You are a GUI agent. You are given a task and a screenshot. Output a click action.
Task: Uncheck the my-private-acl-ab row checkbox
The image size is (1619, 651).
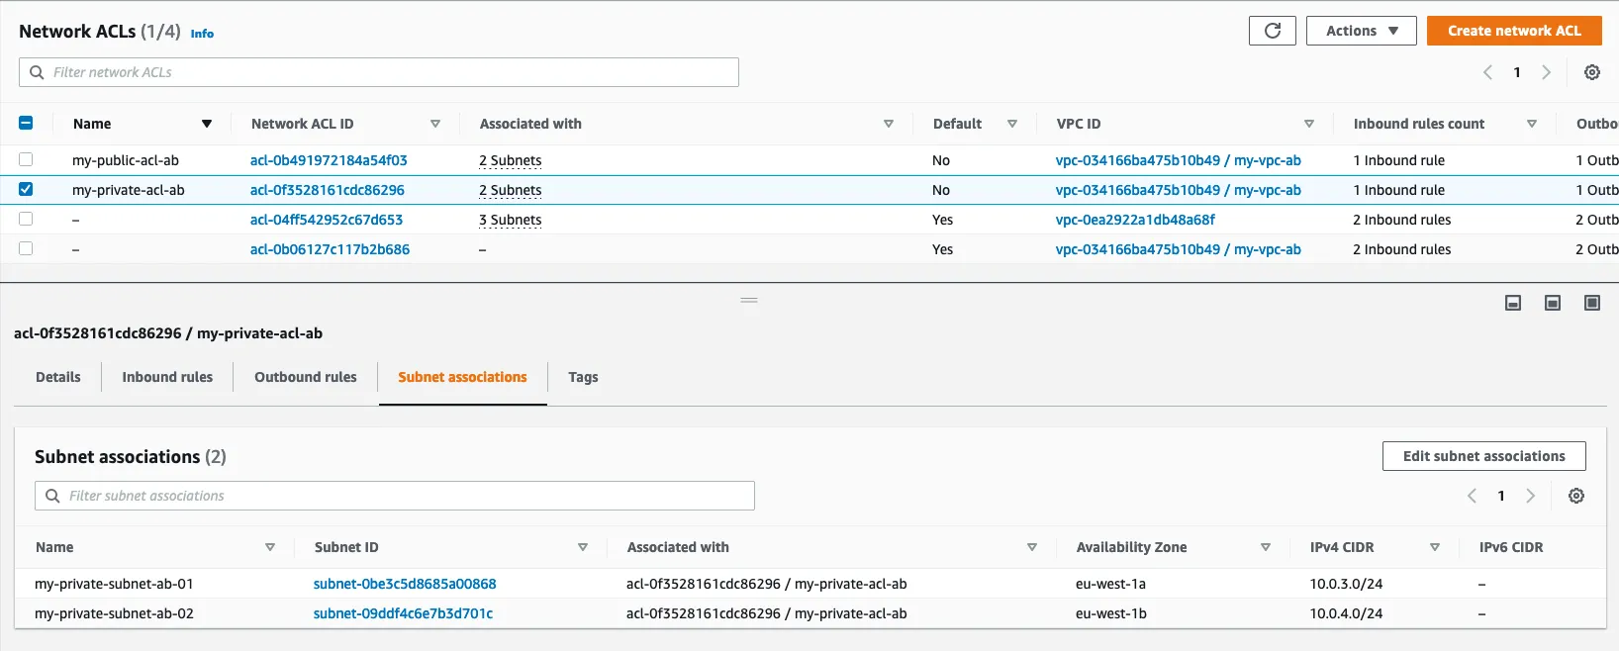(x=26, y=189)
